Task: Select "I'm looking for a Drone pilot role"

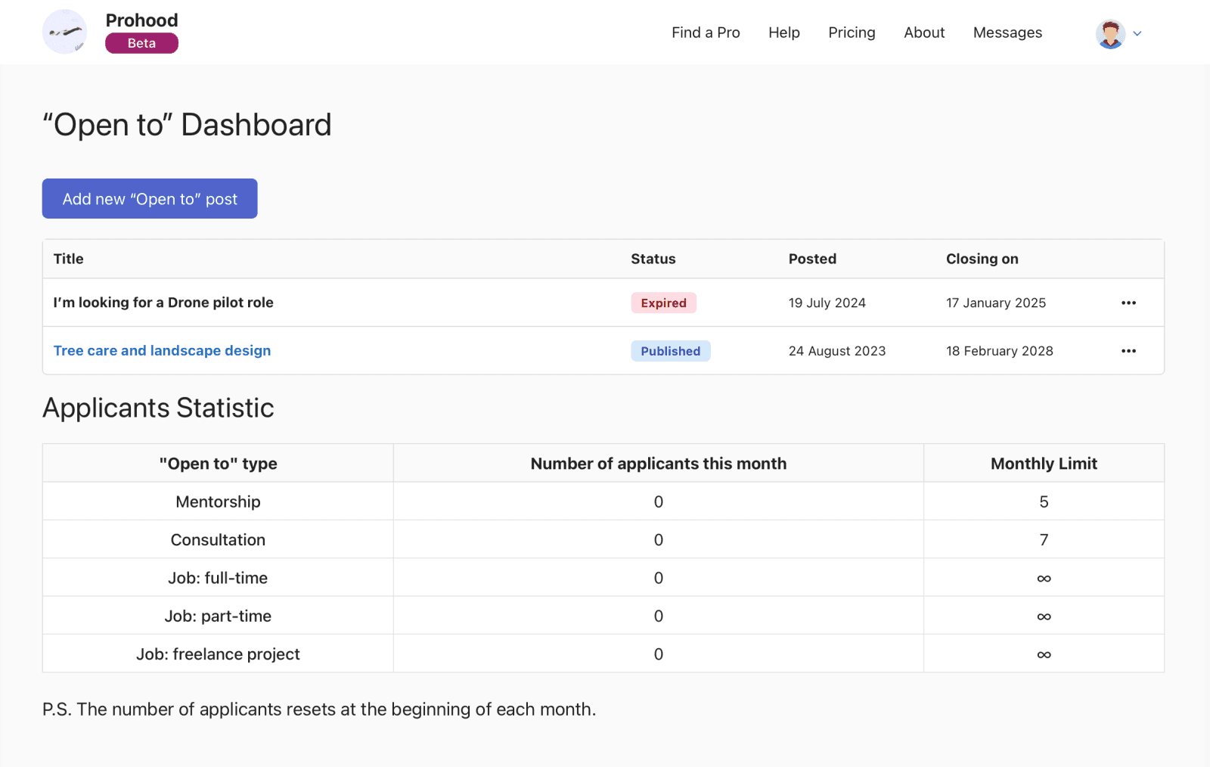Action: (163, 303)
